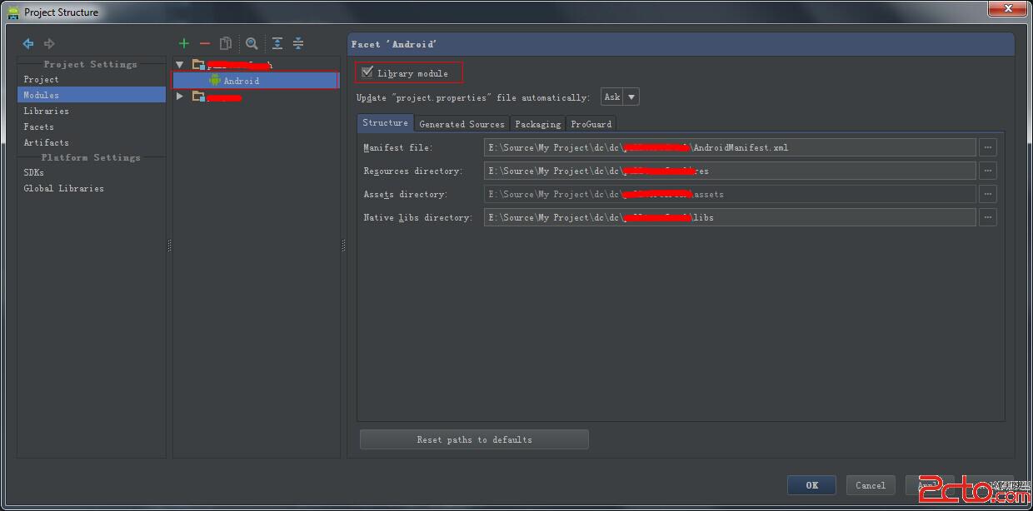
Task: Browse for Manifest file with ellipsis button
Action: click(988, 147)
